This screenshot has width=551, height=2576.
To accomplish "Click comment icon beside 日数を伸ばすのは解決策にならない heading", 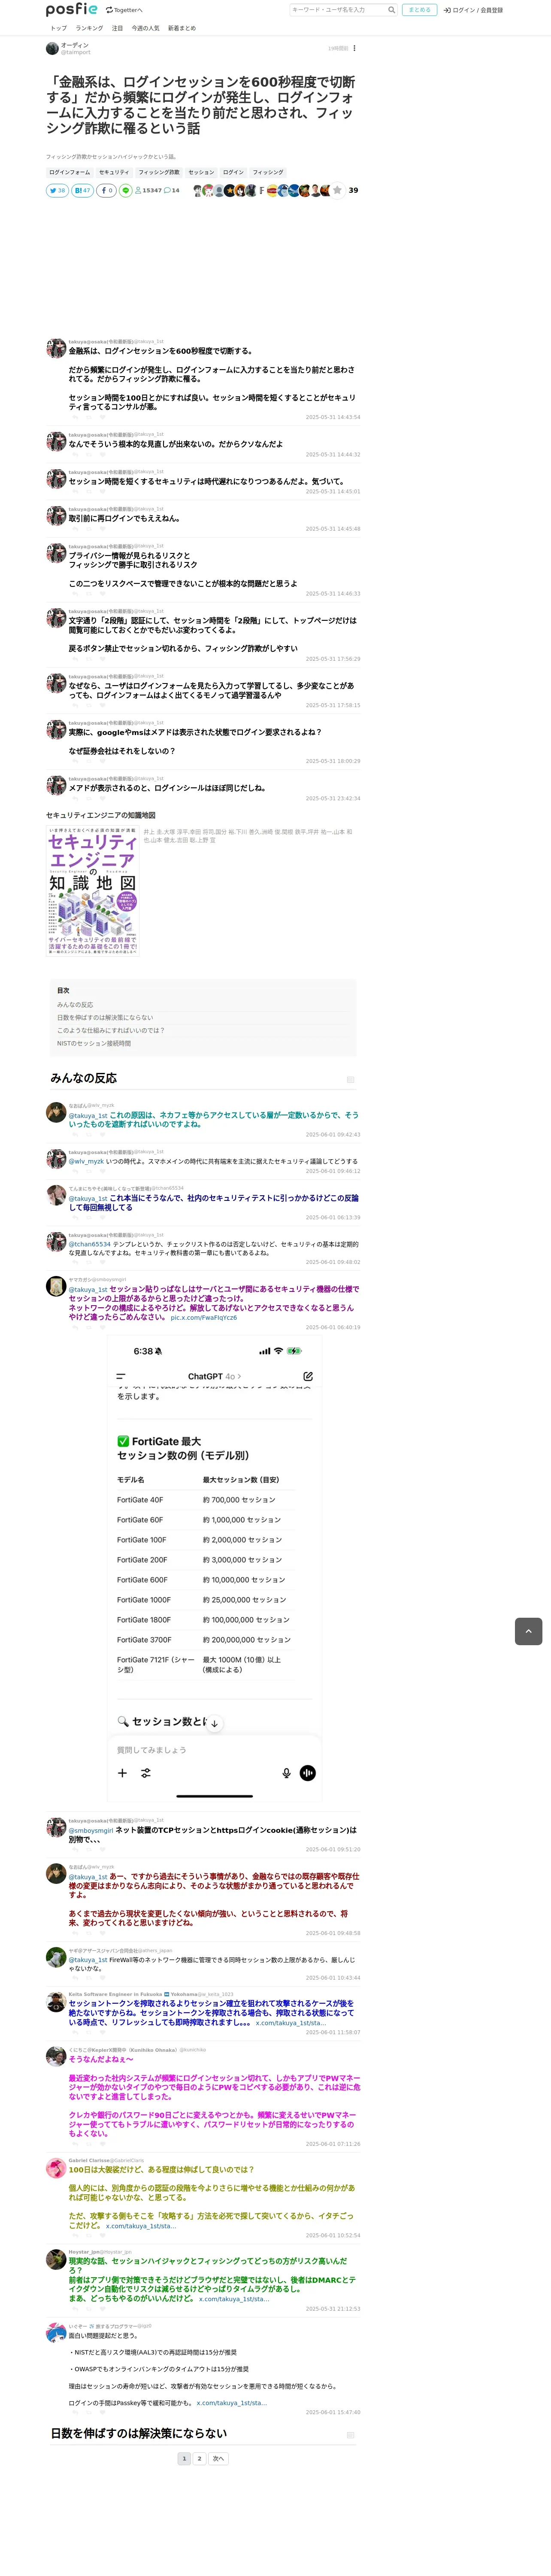I will [350, 2435].
